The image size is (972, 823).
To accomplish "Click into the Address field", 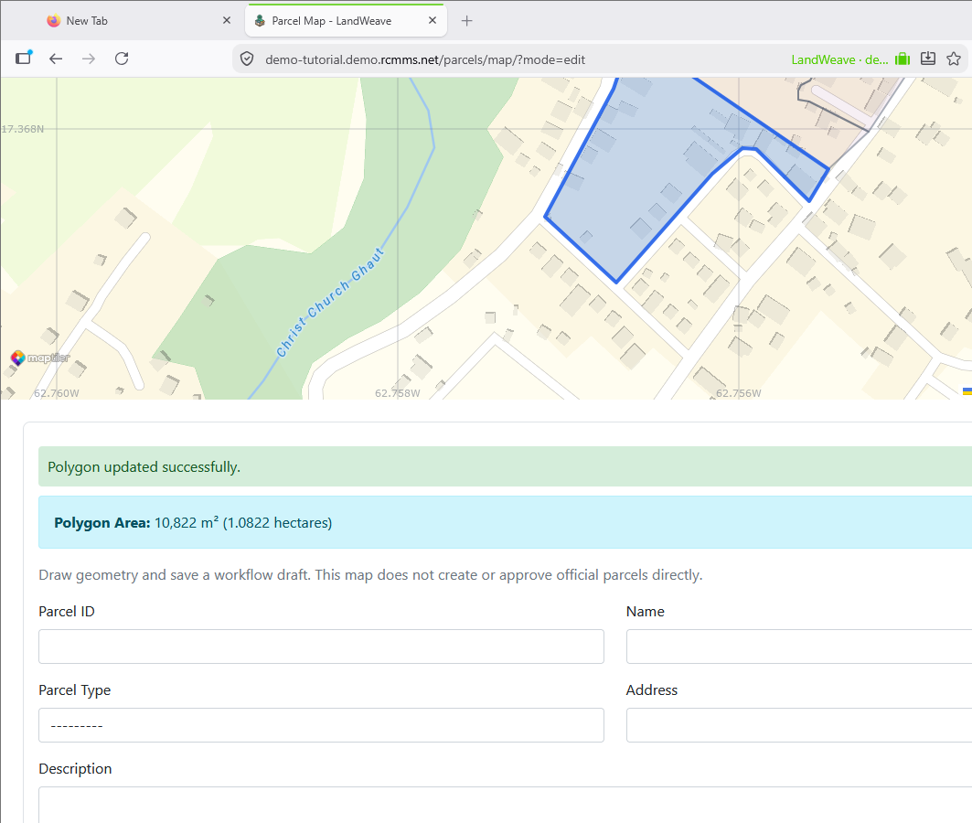I will pyautogui.click(x=799, y=725).
